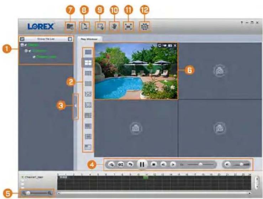Click the file export icon in top toolbar
The width and height of the screenshot is (263, 199).
click(84, 27)
